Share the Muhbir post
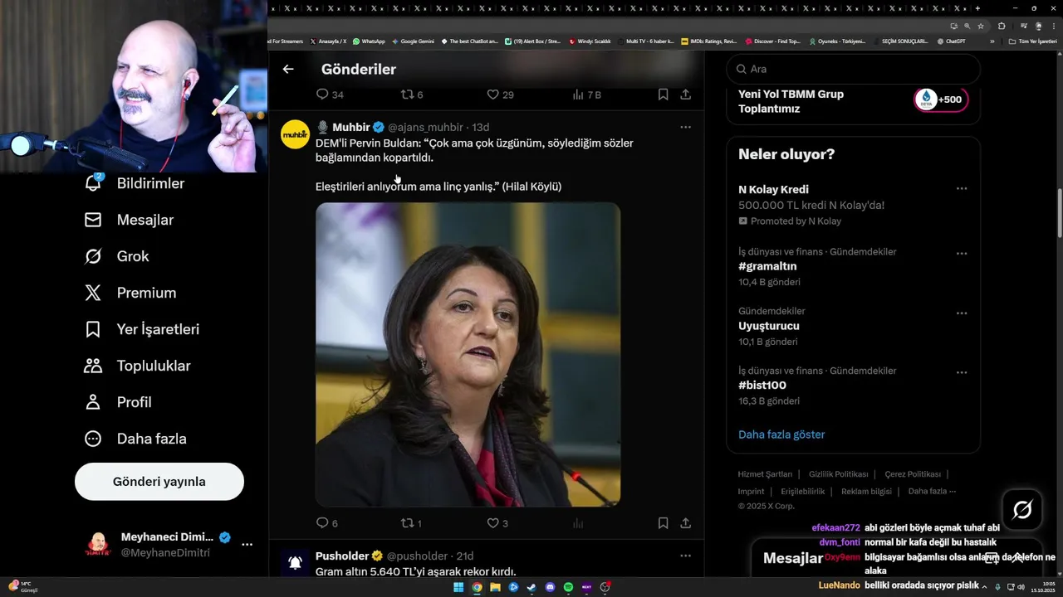Viewport: 1063px width, 597px height. (686, 523)
